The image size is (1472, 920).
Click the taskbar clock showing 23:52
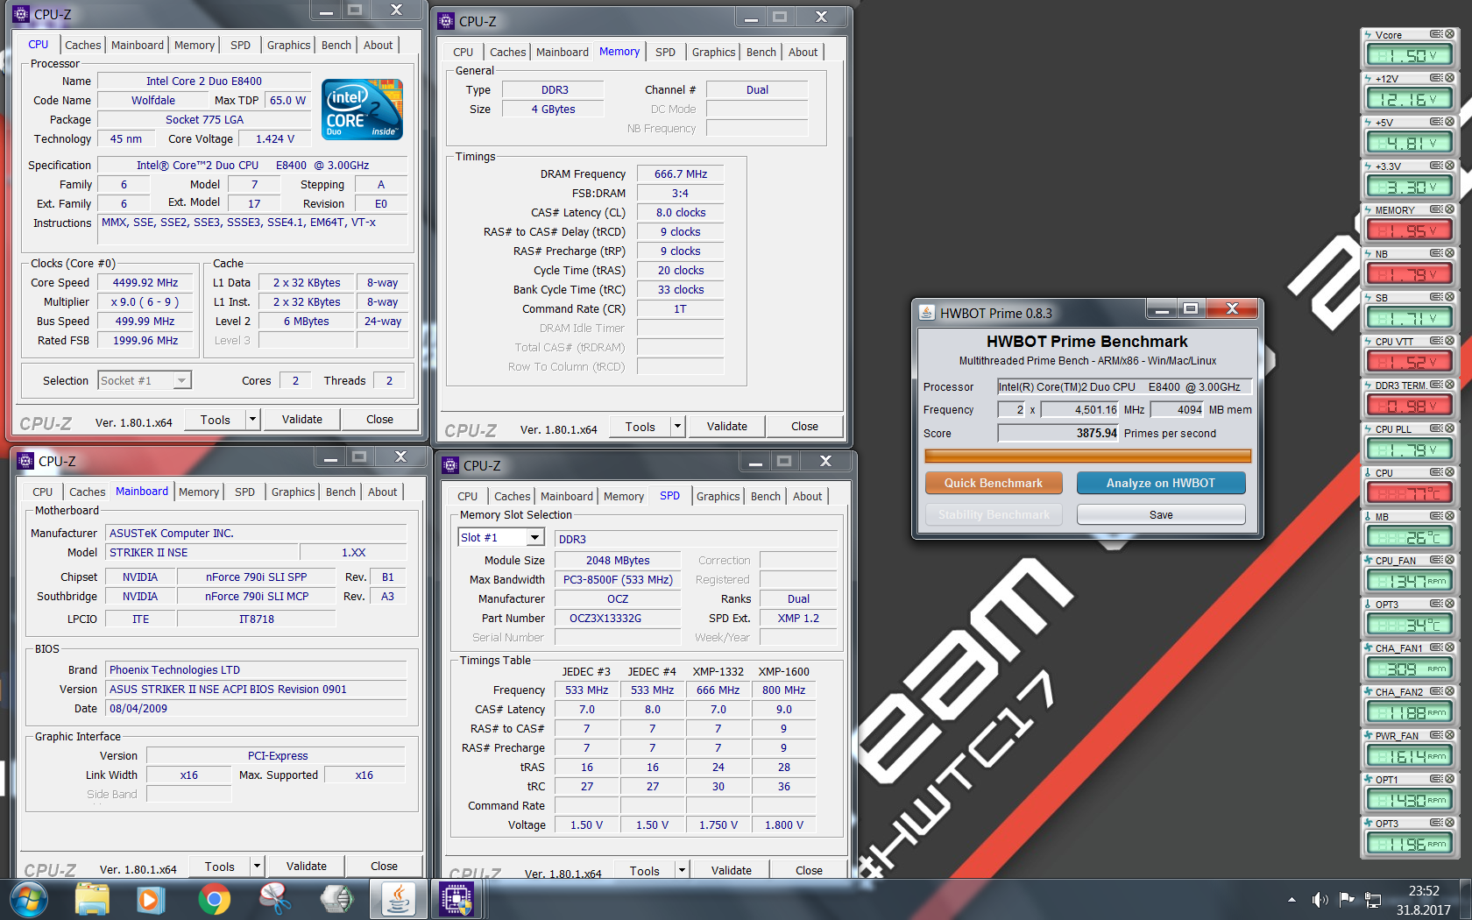point(1424,900)
